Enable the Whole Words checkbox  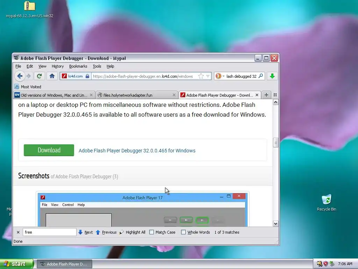coord(183,232)
